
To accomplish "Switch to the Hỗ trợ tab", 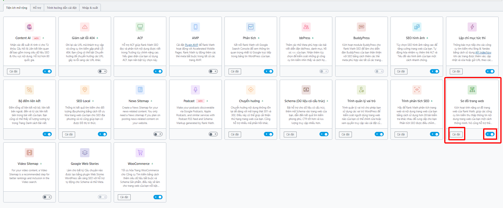I will 37,8.
